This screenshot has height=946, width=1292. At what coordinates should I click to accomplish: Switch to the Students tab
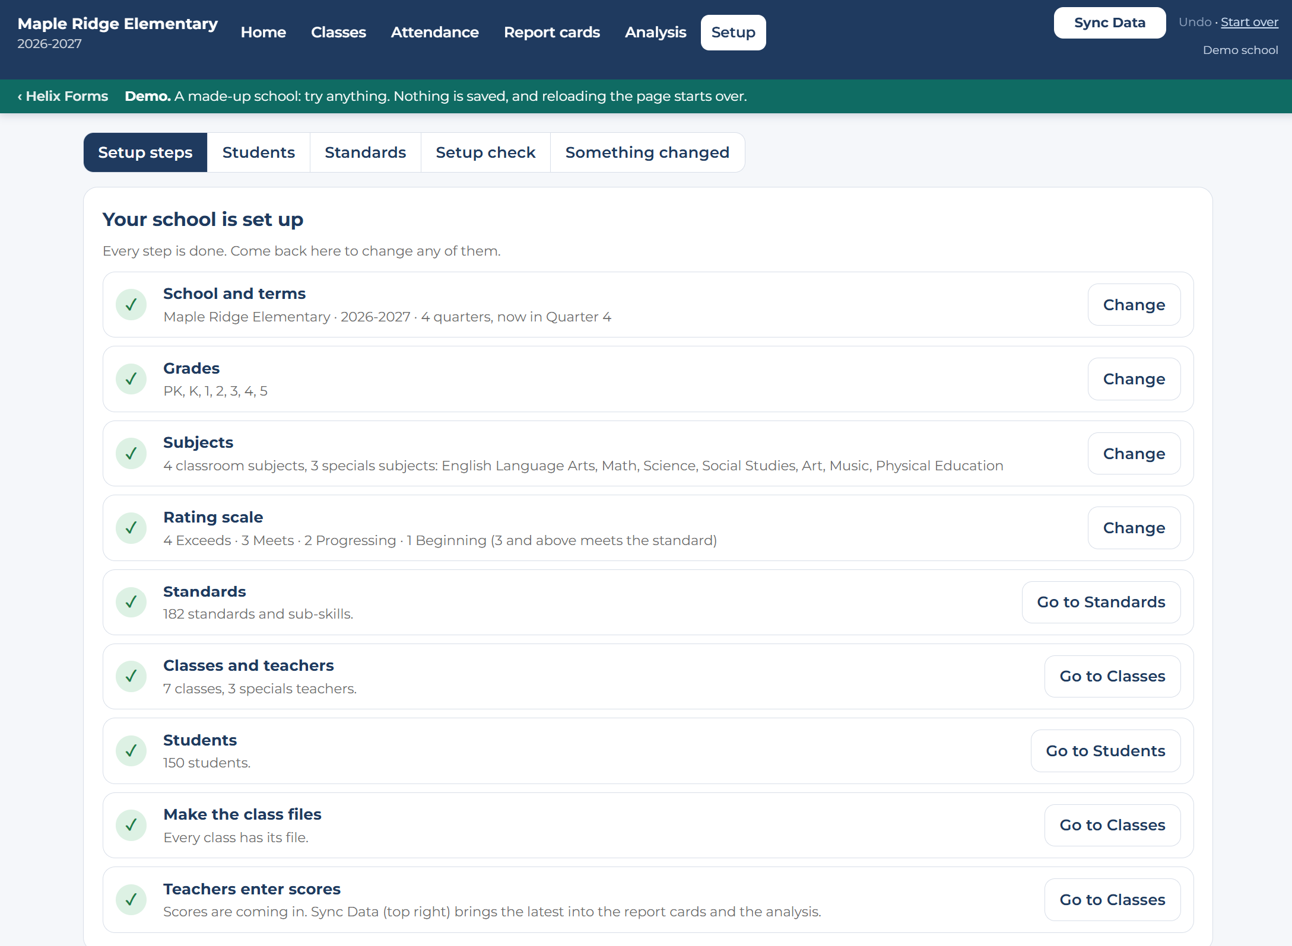[x=259, y=152]
